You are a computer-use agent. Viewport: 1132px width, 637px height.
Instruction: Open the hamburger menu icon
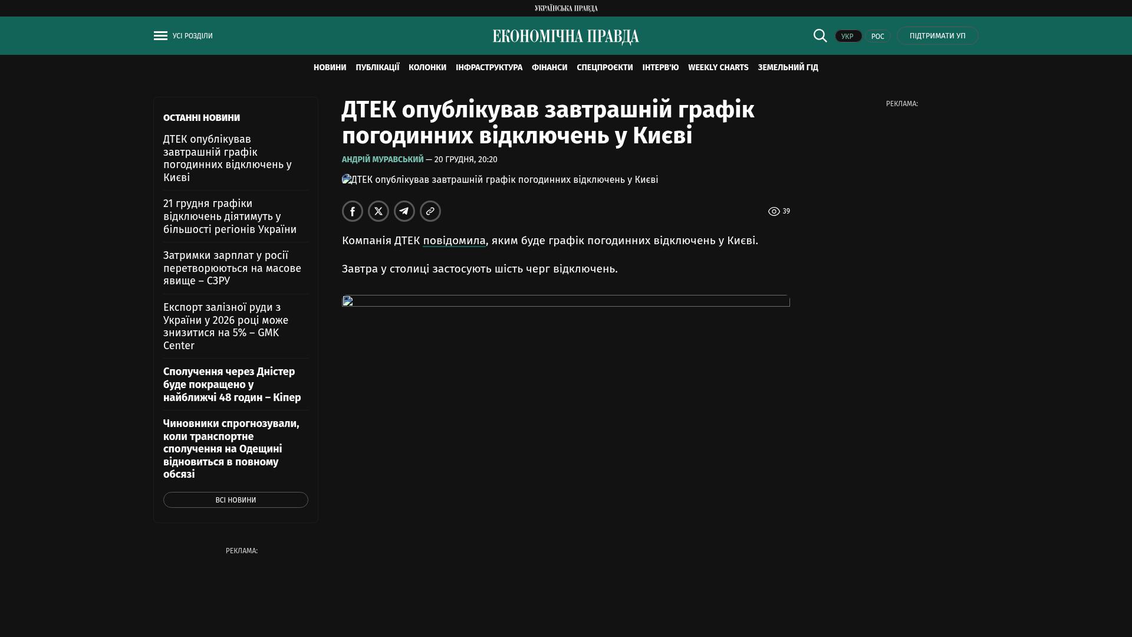(160, 36)
